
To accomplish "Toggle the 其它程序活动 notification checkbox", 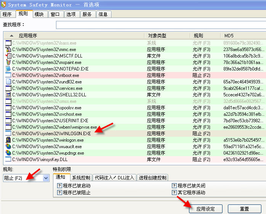I will (174, 192).
